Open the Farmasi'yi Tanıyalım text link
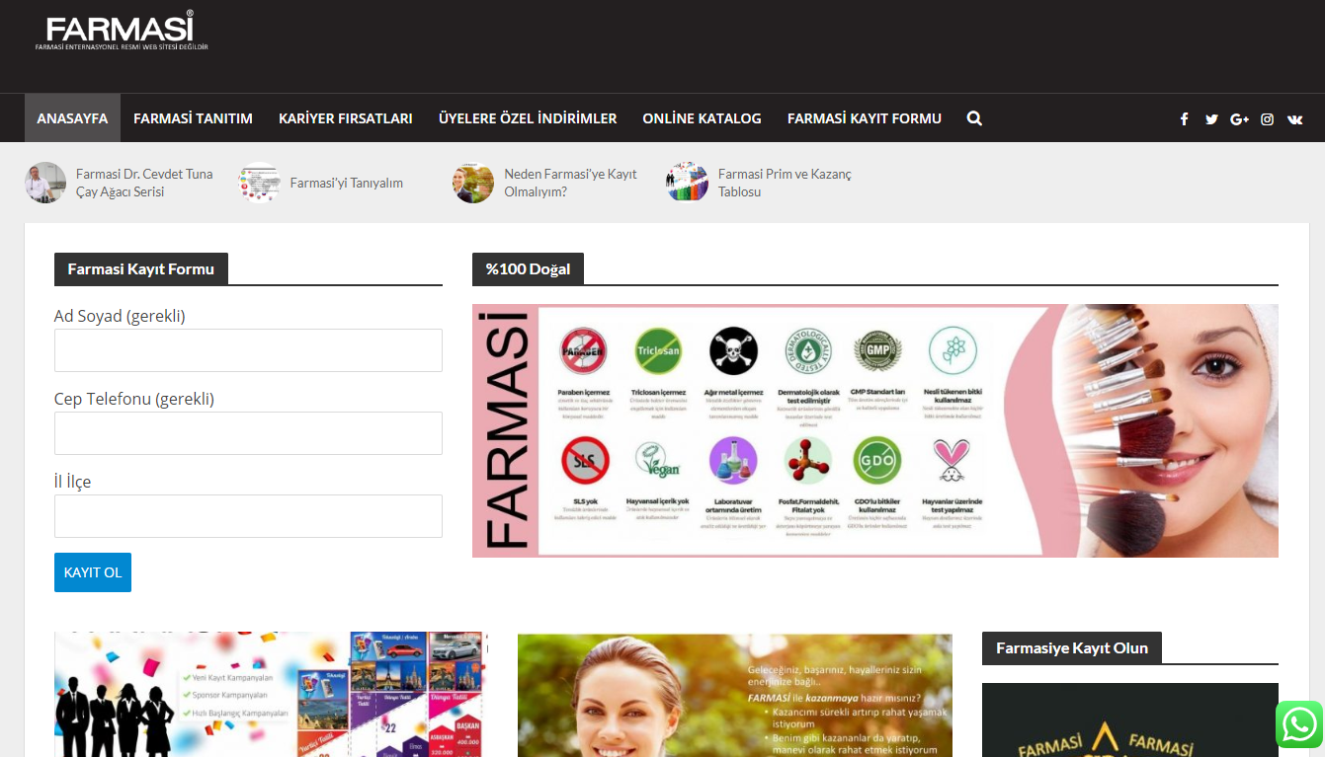The image size is (1325, 757). pos(347,183)
